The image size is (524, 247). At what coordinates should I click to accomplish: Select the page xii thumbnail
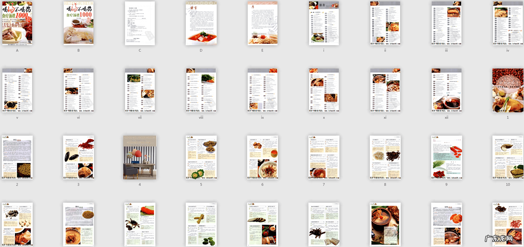point(447,90)
